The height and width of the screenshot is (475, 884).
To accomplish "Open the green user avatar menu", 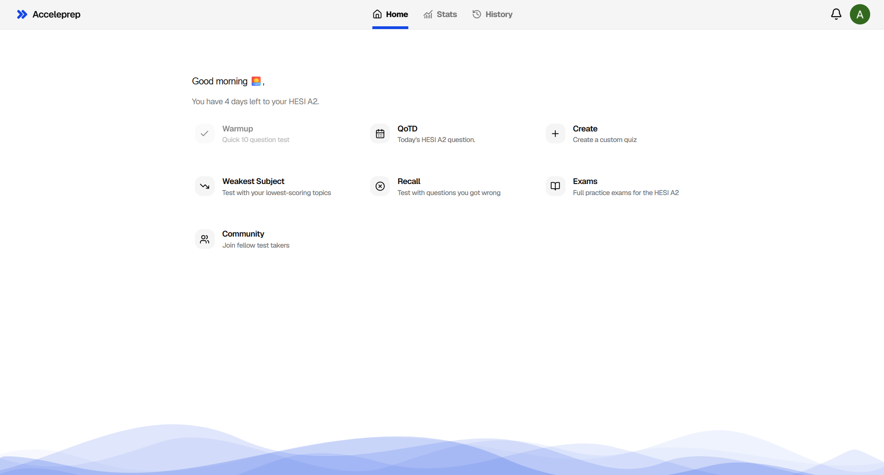I will (860, 14).
